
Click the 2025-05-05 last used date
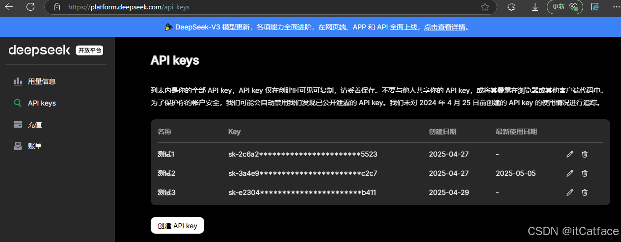click(x=515, y=173)
